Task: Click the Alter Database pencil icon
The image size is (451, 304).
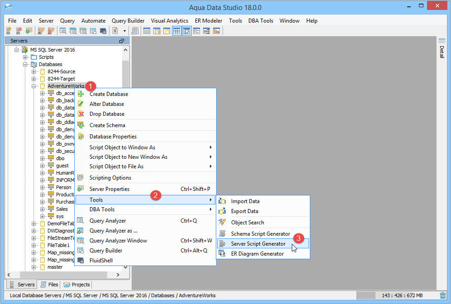Action: click(81, 104)
